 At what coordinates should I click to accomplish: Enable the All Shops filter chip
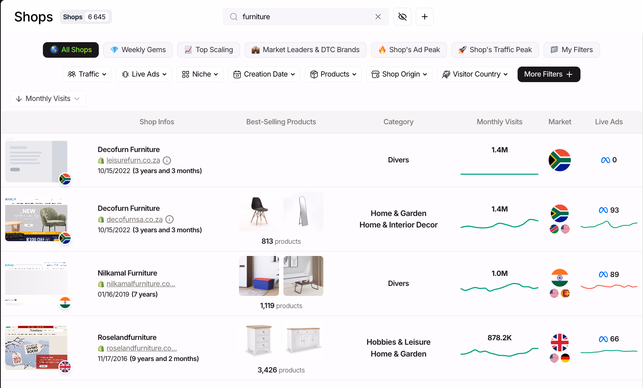(71, 50)
